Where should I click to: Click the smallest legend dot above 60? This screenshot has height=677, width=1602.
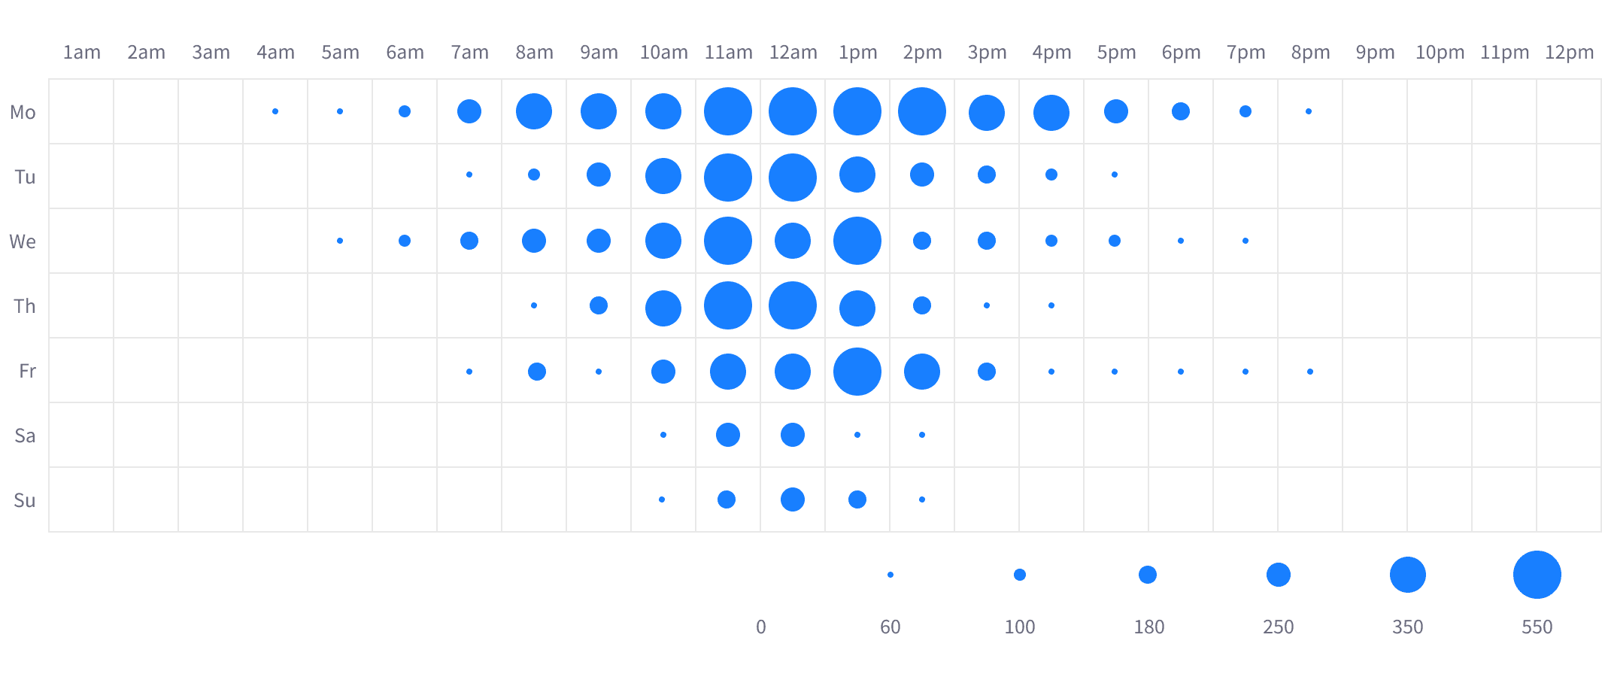click(890, 575)
